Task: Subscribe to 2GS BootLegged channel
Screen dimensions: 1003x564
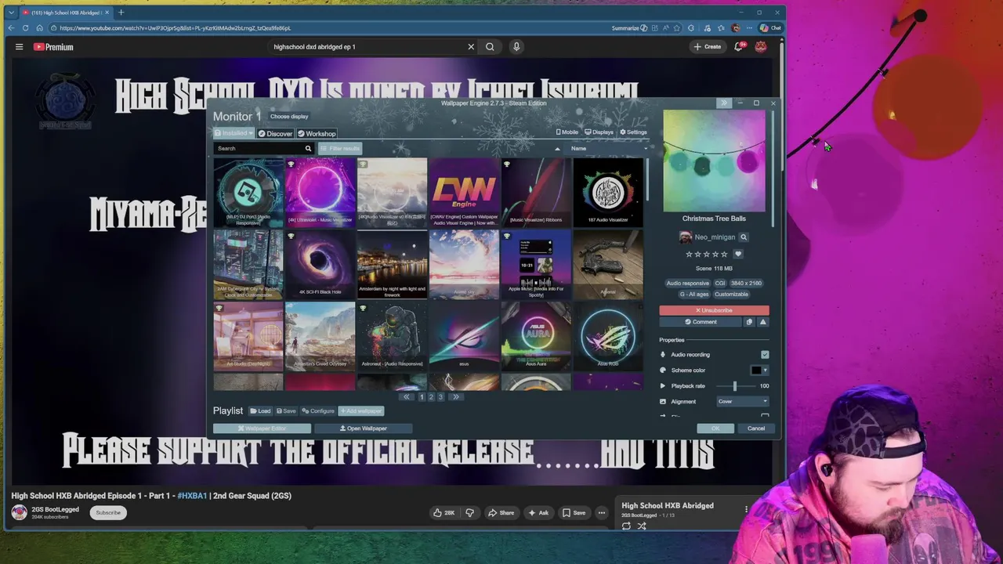Action: (108, 513)
